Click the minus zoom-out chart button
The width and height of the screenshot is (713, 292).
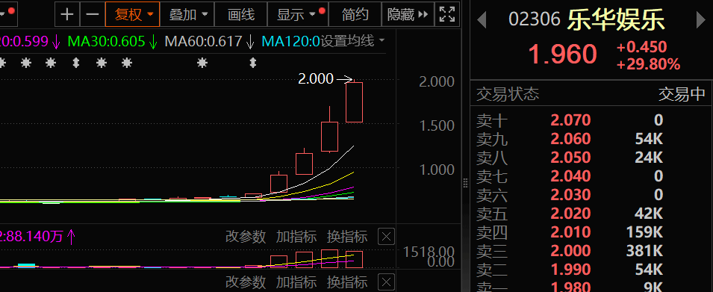93,14
